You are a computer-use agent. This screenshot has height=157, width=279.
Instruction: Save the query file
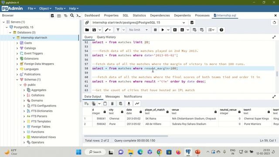(94, 30)
